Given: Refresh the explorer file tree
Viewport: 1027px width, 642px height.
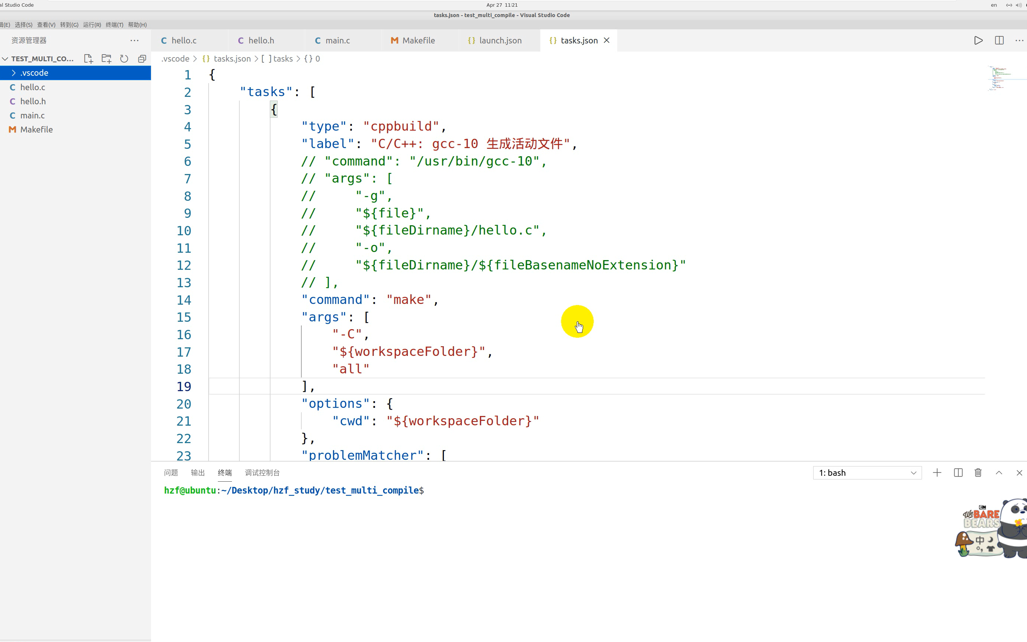Looking at the screenshot, I should point(124,59).
